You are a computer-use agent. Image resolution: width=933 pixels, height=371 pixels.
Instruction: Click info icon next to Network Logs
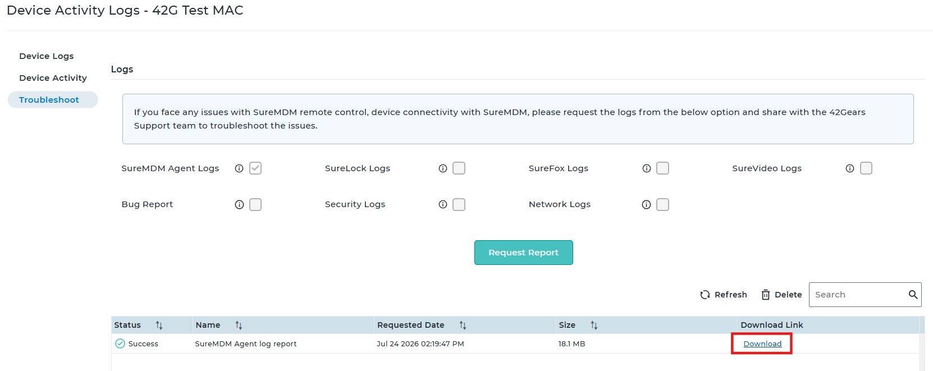[647, 204]
